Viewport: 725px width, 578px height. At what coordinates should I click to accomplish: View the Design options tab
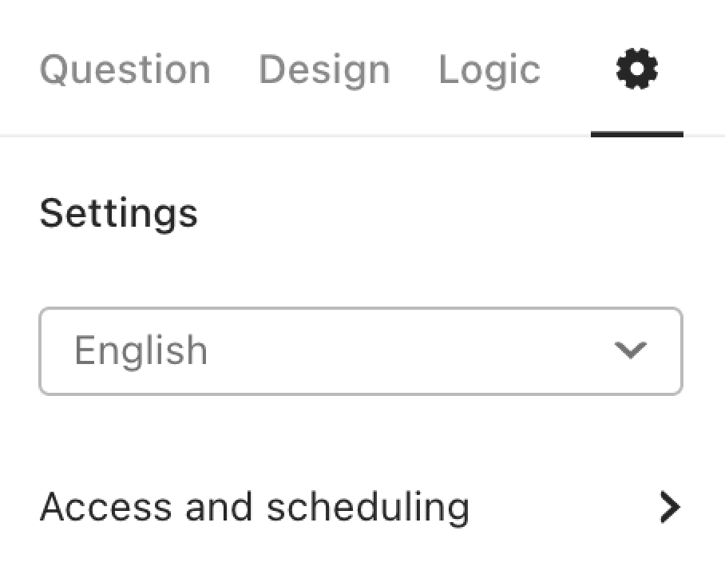click(x=325, y=70)
